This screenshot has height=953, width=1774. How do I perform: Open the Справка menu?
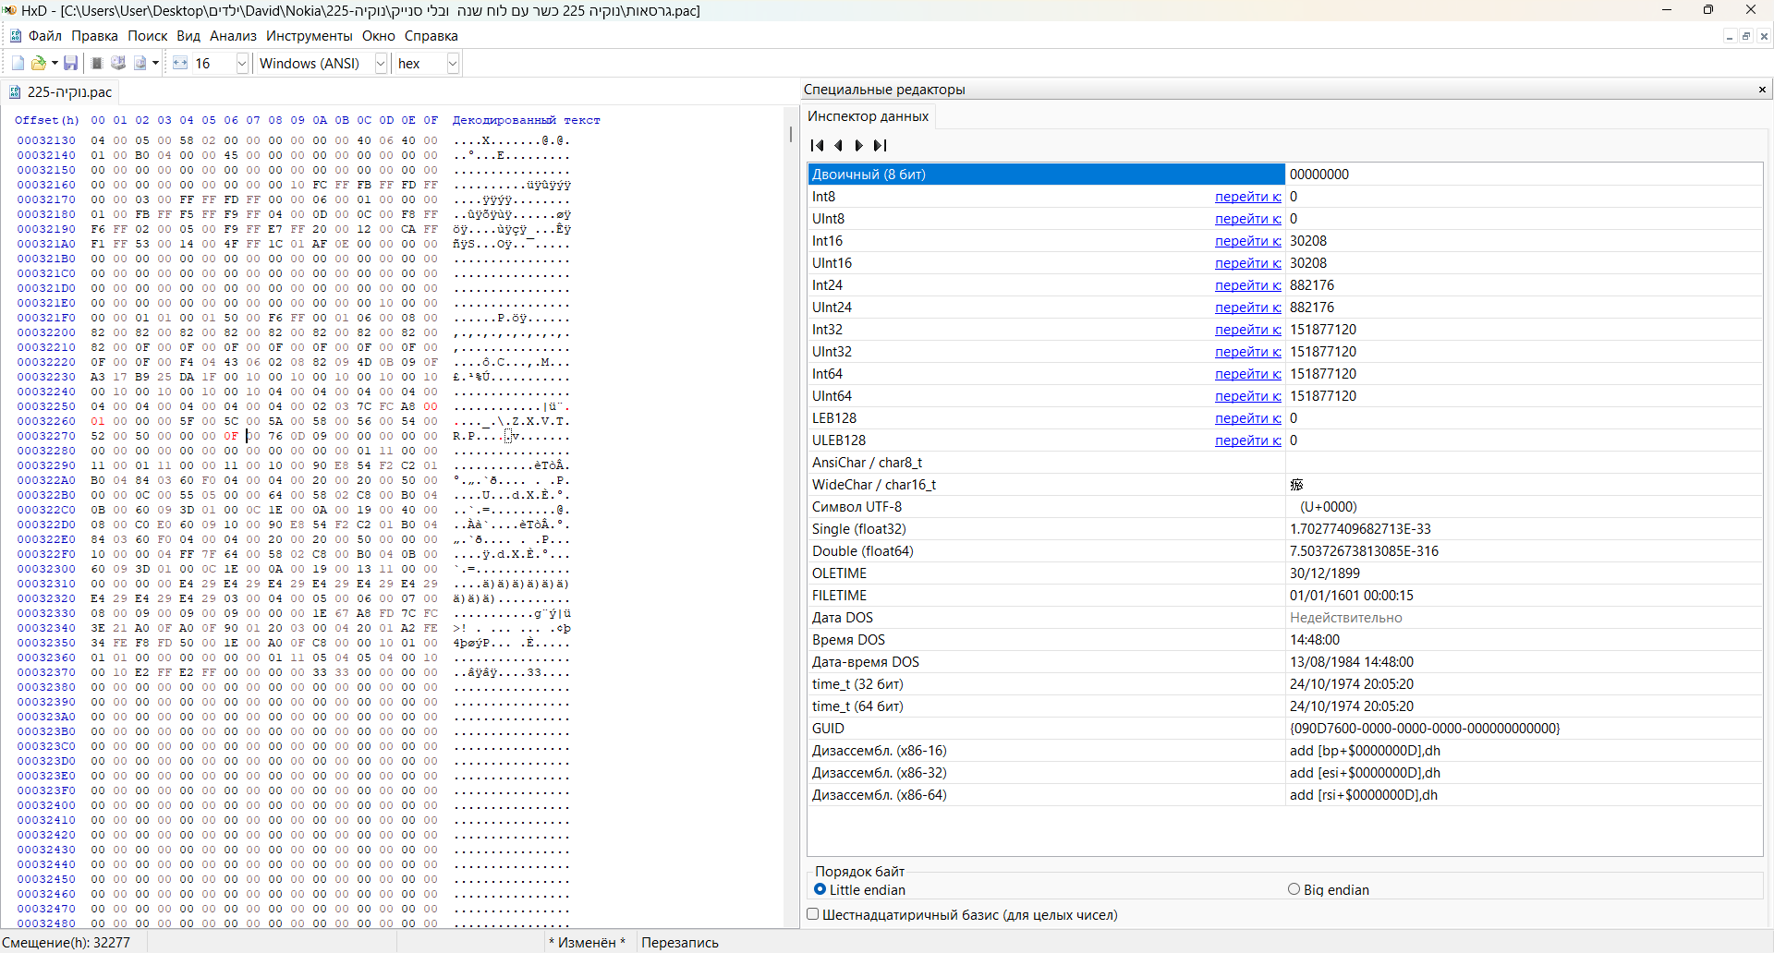[431, 36]
